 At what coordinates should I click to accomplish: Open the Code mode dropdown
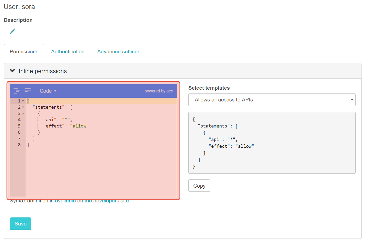click(x=48, y=91)
